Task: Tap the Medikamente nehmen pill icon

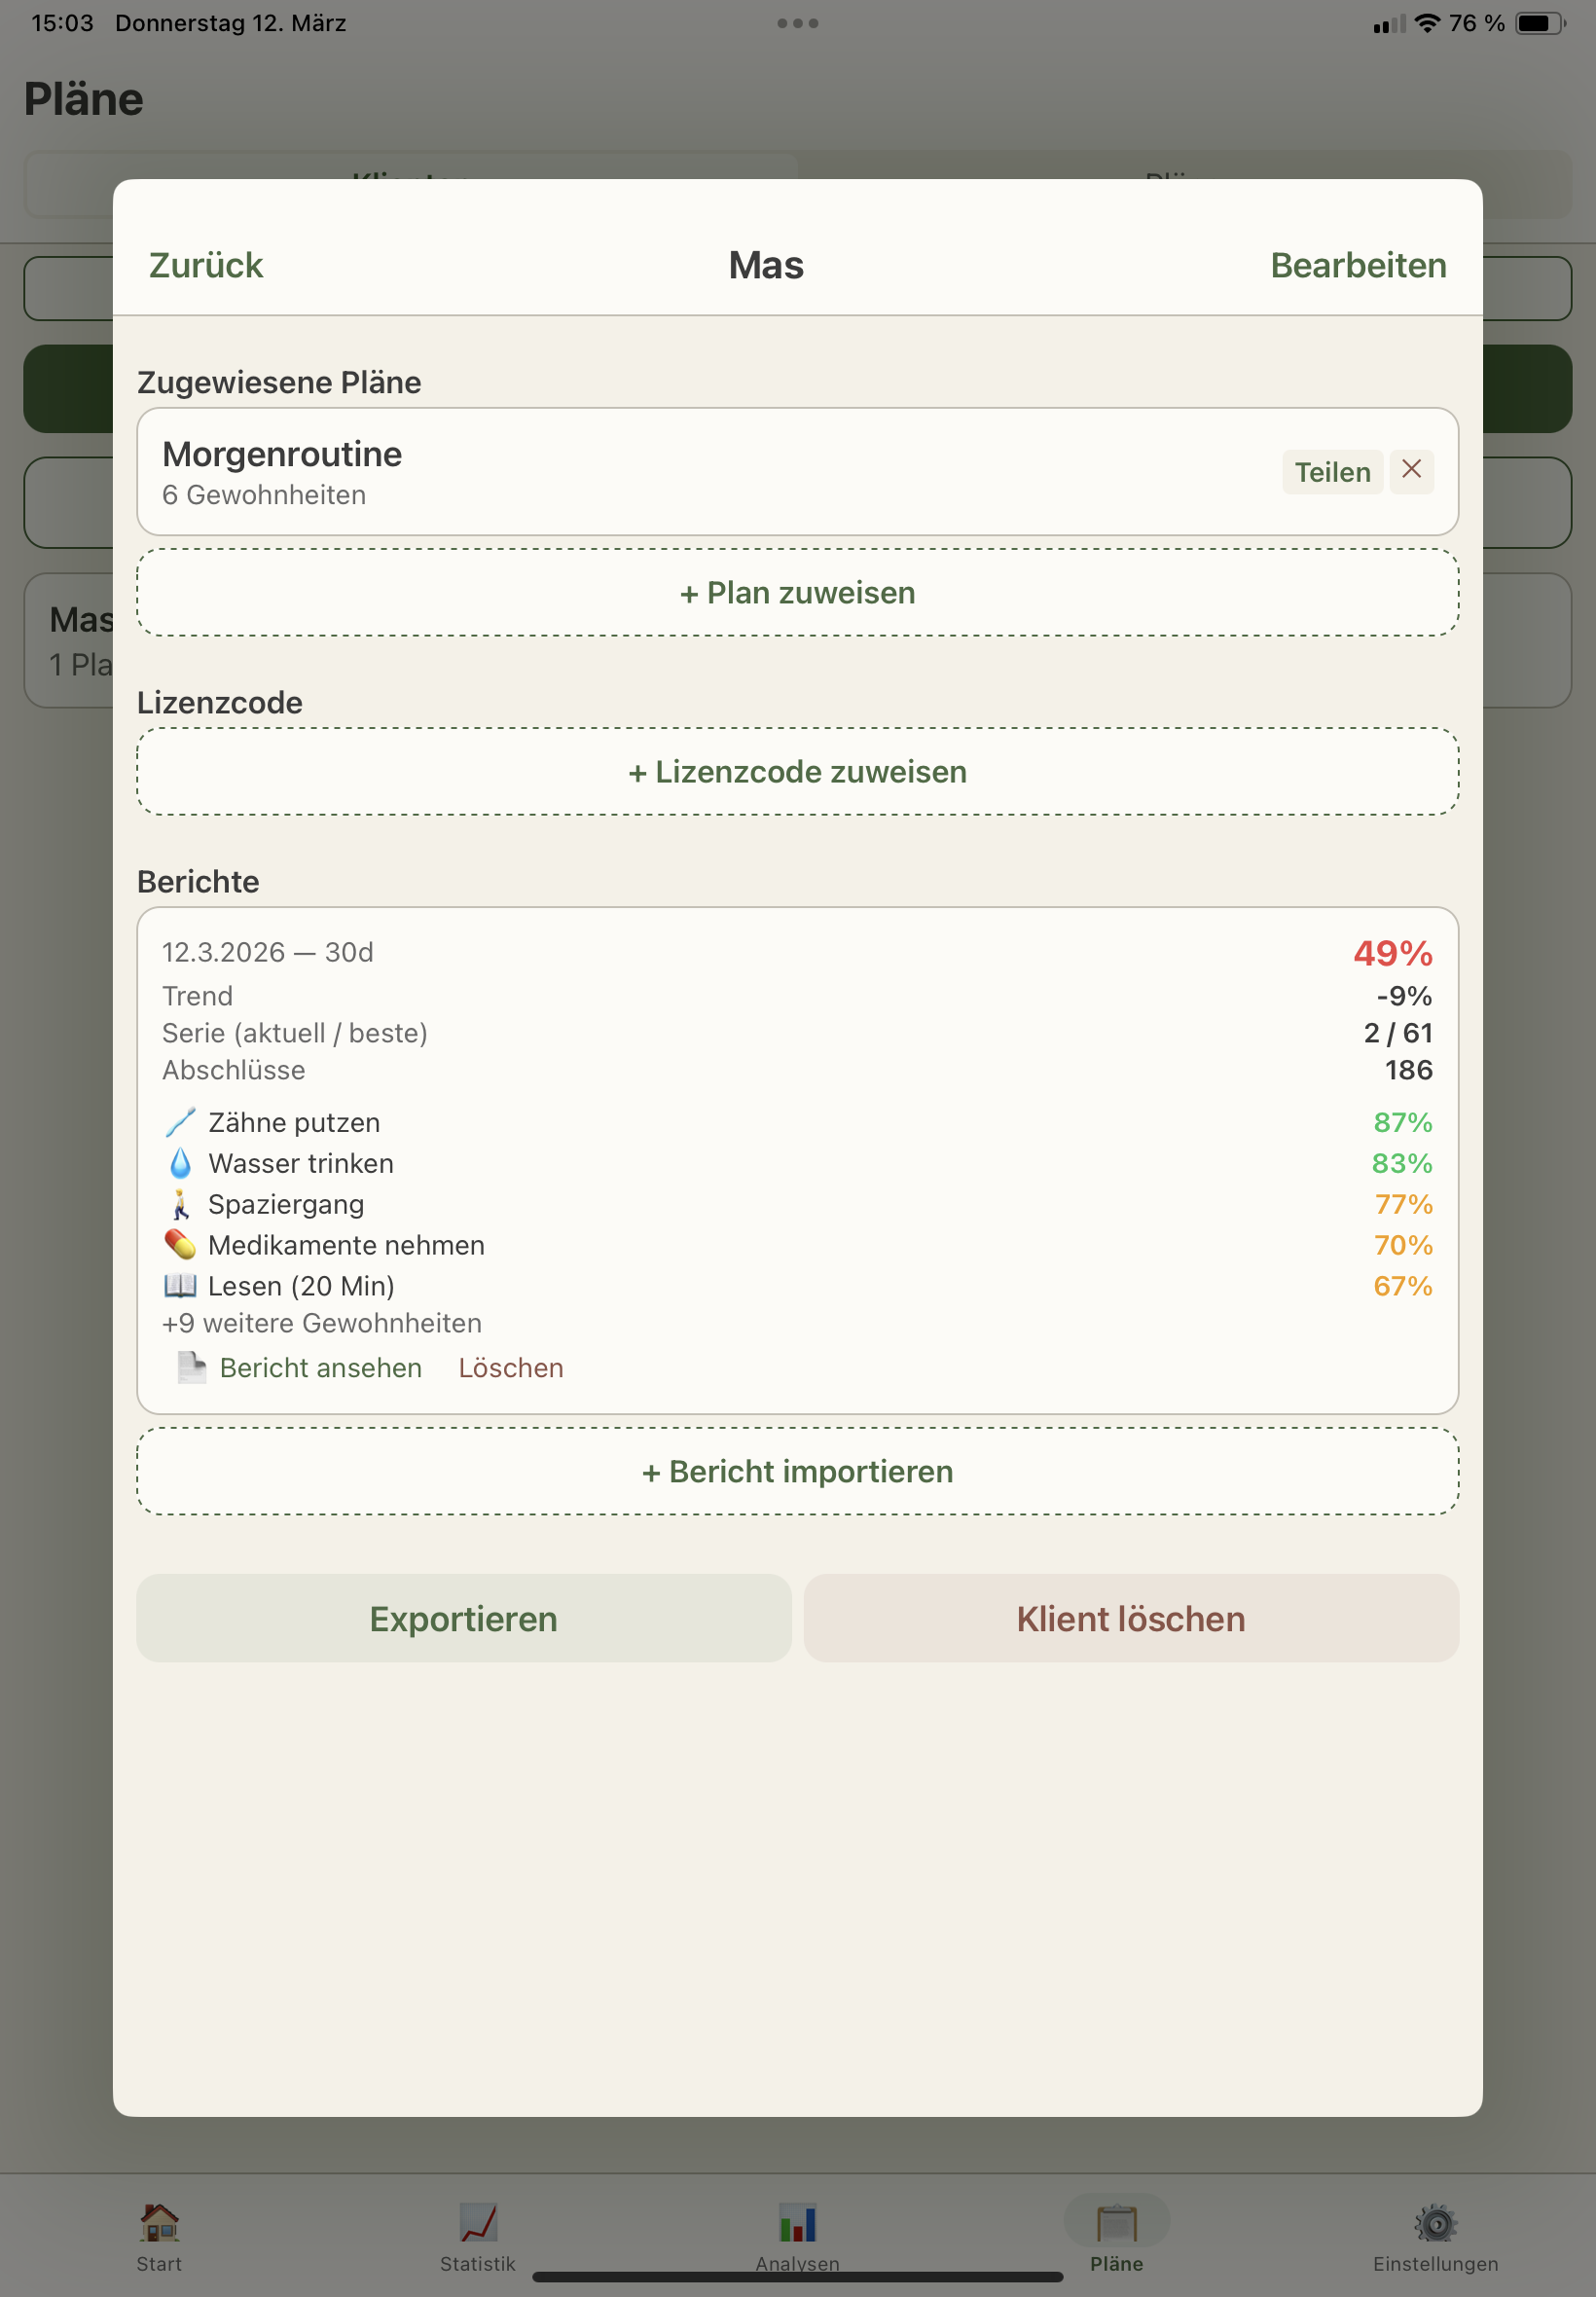Action: [180, 1244]
